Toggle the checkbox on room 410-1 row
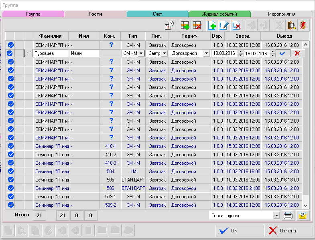315x240 pixels. [x=11, y=146]
